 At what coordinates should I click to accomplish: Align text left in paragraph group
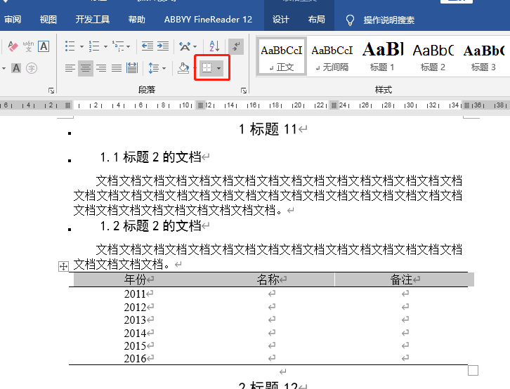pyautogui.click(x=70, y=68)
